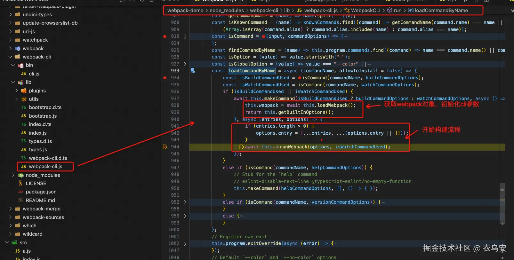This screenshot has width=514, height=260.
Task: Open the cli.js file in bin folder
Action: tap(34, 74)
